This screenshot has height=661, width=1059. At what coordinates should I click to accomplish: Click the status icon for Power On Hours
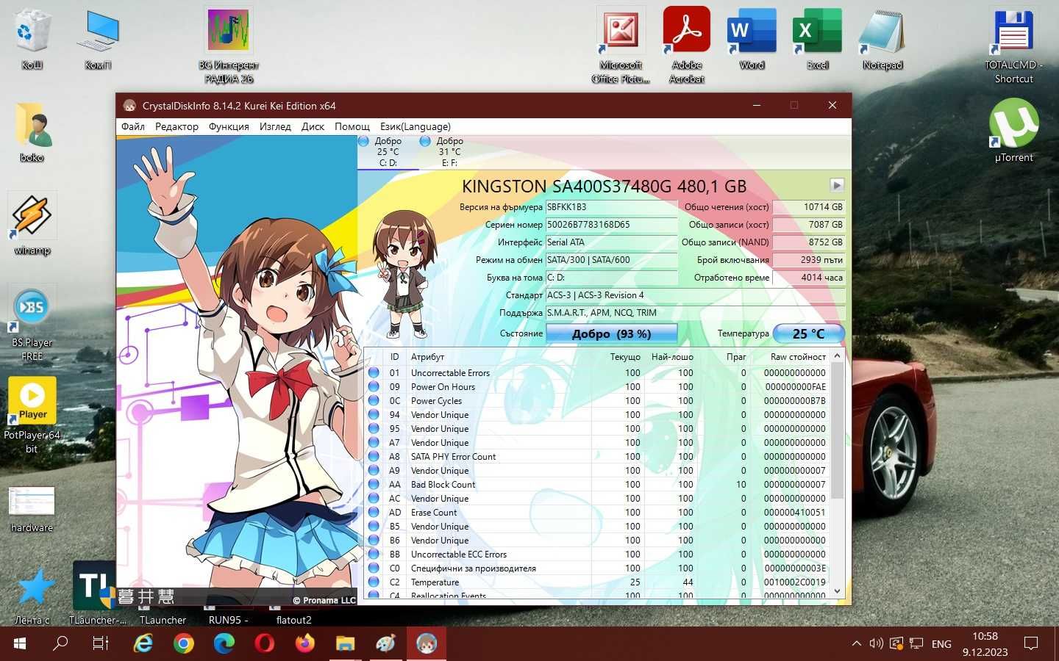tap(374, 386)
